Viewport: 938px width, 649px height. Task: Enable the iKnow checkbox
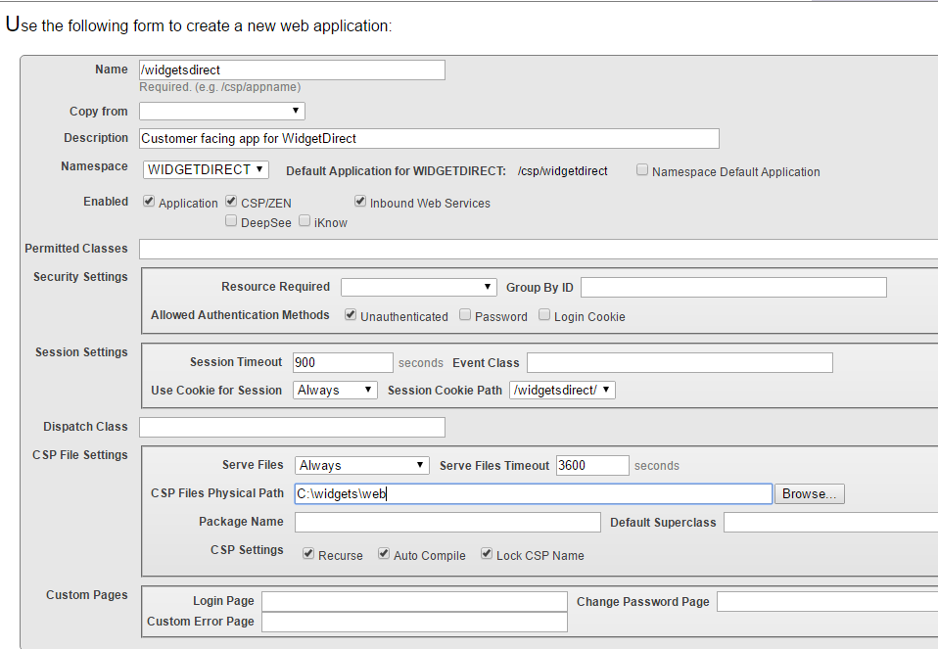click(x=305, y=221)
